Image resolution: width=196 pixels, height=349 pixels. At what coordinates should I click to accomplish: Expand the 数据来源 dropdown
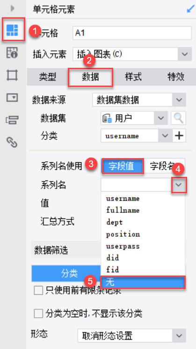click(179, 100)
